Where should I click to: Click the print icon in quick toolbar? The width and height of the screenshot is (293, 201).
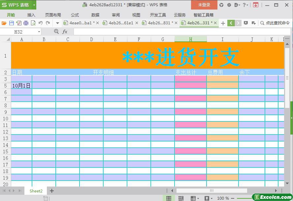26,23
